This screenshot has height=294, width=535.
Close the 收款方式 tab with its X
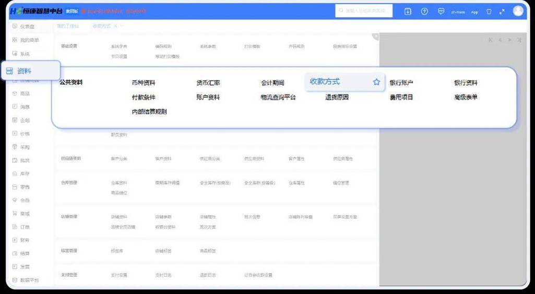coord(115,26)
